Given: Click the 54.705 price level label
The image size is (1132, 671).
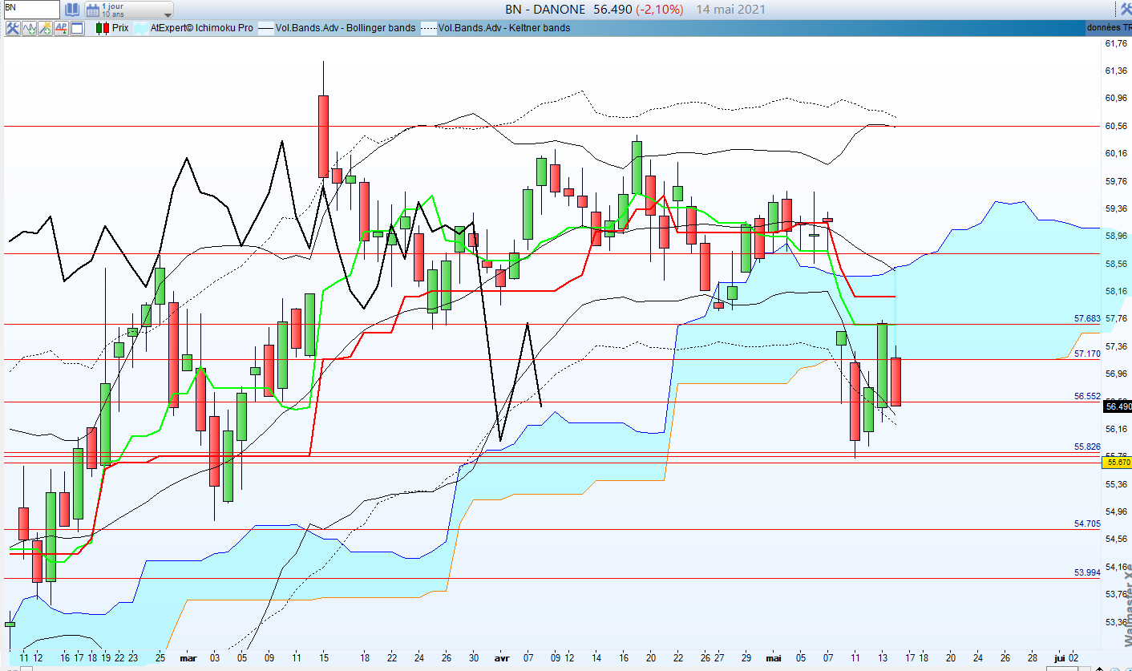Looking at the screenshot, I should tap(1087, 523).
